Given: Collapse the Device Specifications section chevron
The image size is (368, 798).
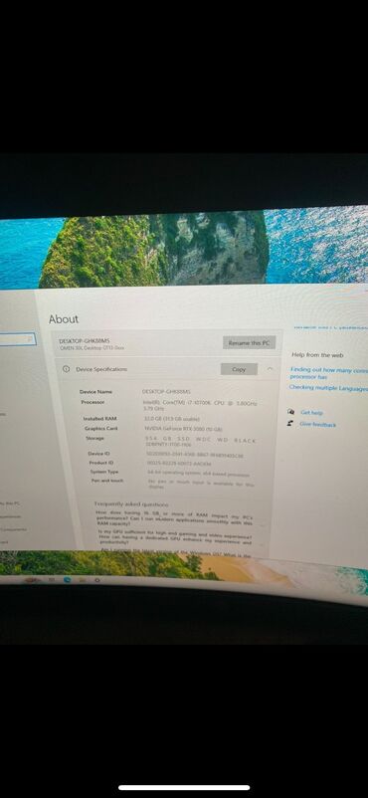Looking at the screenshot, I should point(270,369).
